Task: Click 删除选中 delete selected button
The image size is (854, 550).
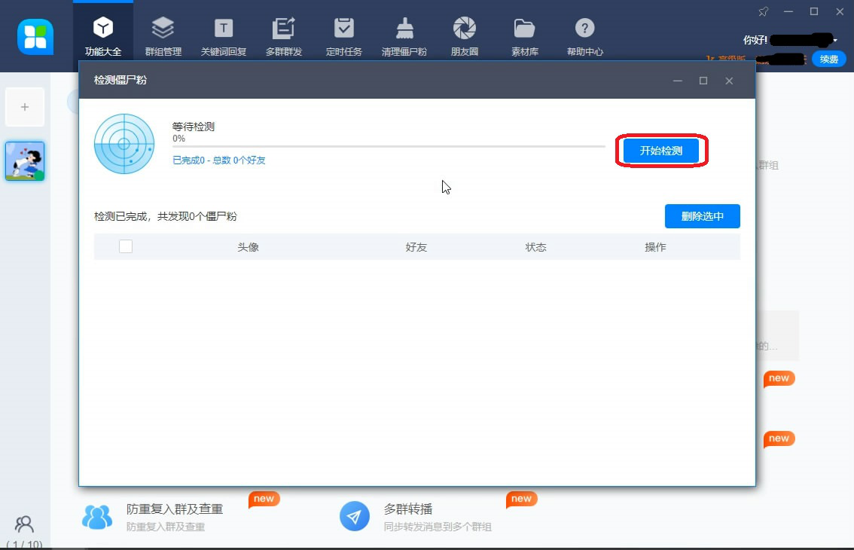Action: 702,216
